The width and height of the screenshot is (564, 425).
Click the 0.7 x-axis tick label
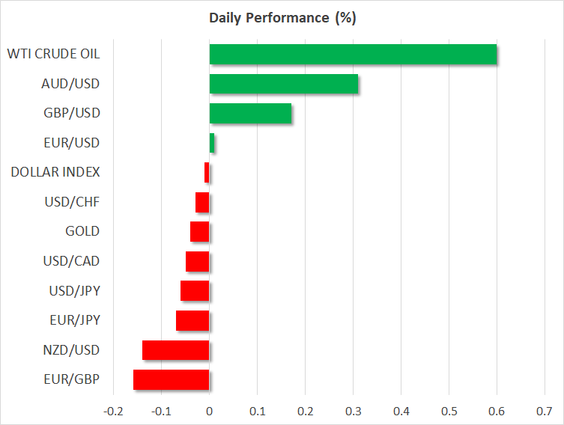[x=545, y=412]
